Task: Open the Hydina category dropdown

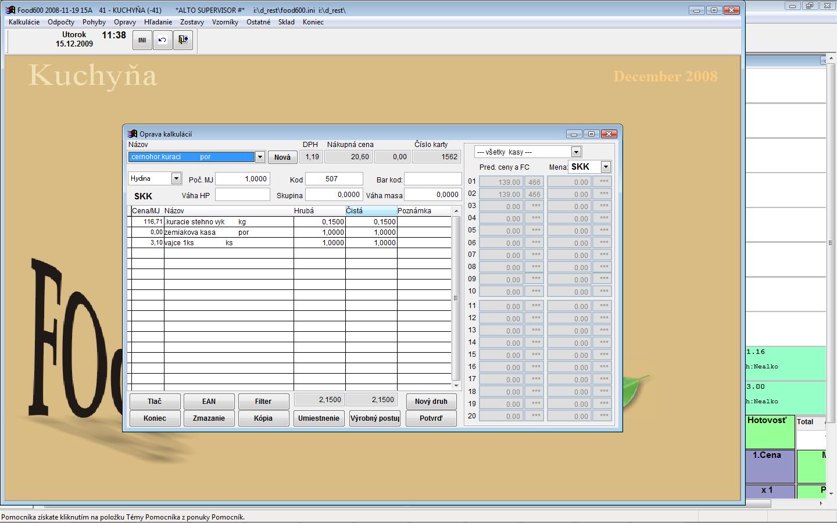Action: [176, 178]
